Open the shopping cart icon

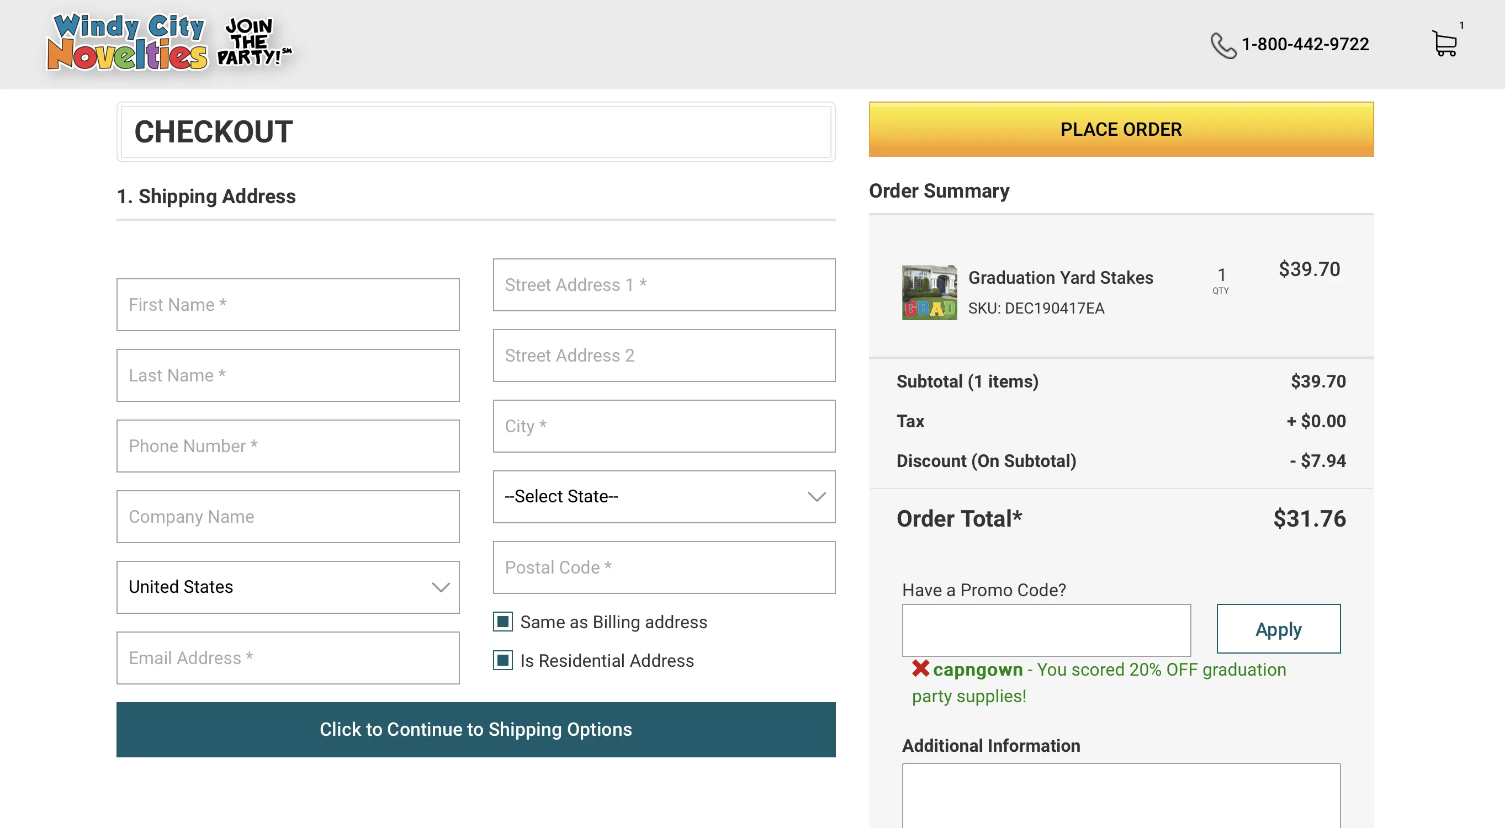click(x=1445, y=44)
